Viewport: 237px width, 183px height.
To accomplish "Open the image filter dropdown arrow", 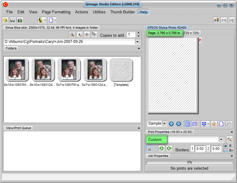I will pos(45,20).
